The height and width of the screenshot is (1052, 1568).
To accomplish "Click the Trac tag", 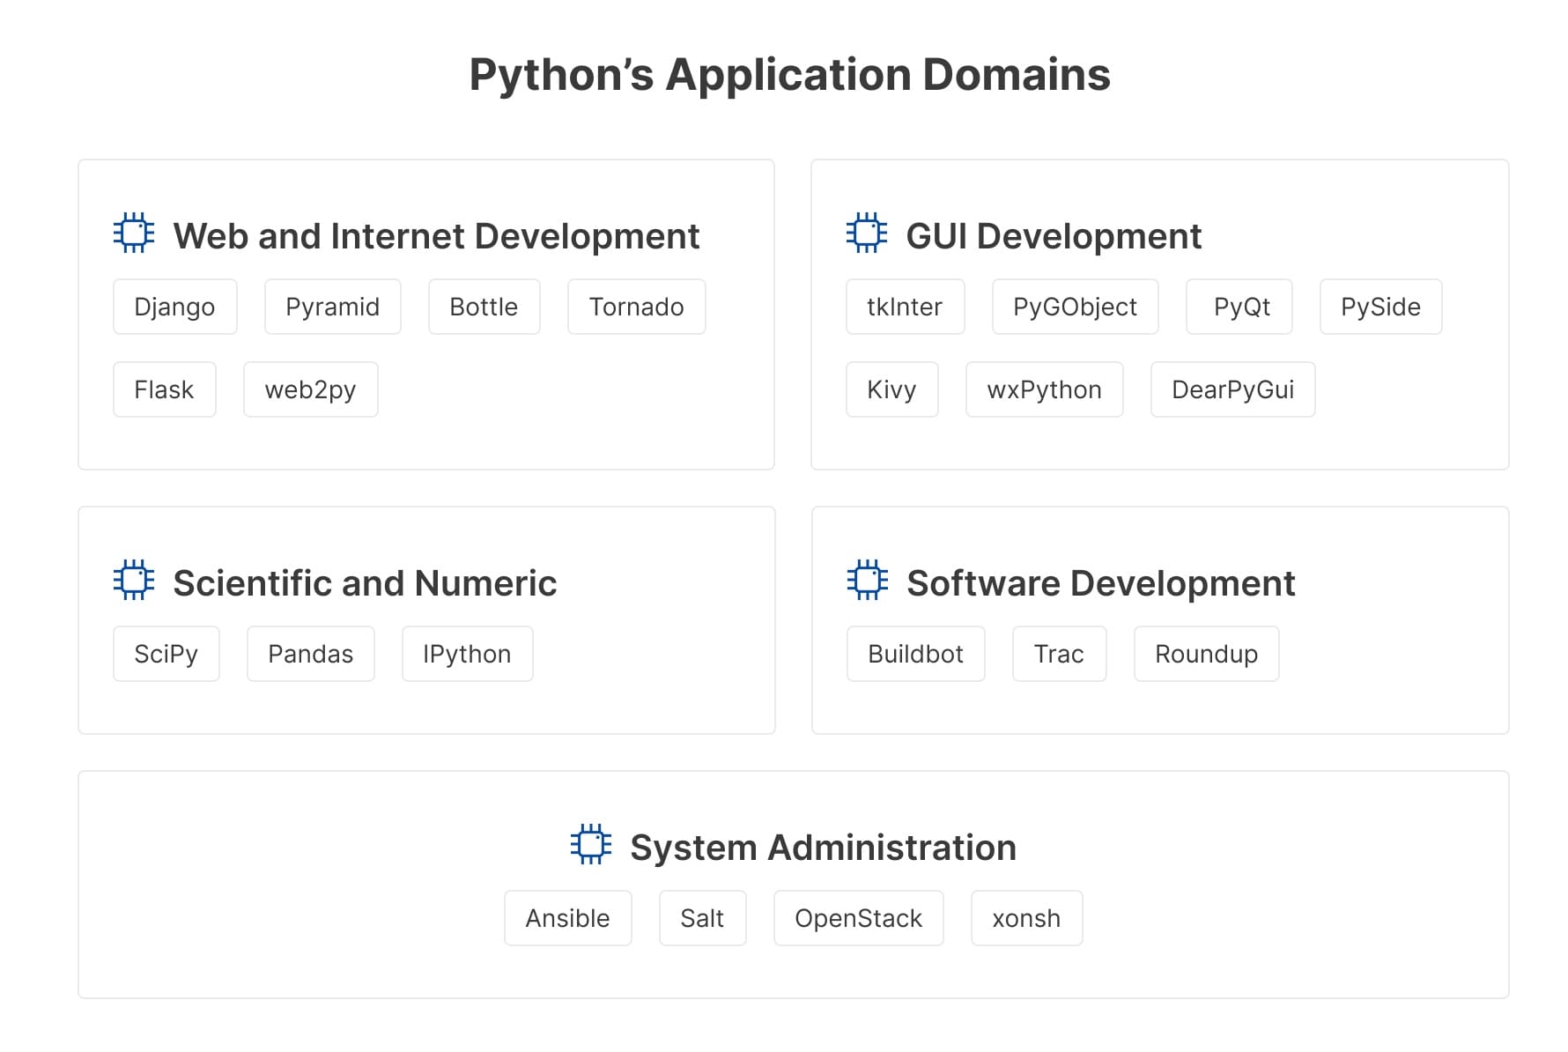I will [x=1060, y=654].
